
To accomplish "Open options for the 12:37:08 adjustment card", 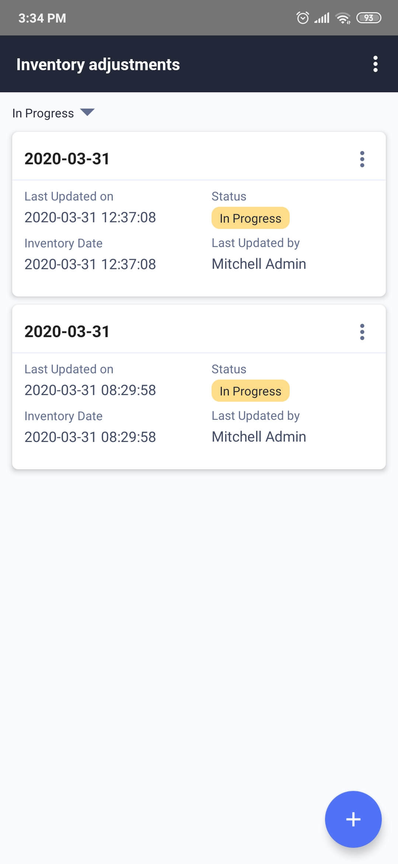I will 362,159.
